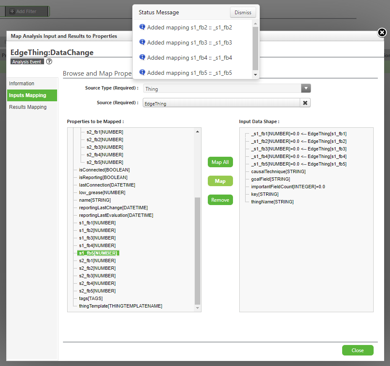Open the Source Type dropdown
Viewport: 390px width, 366px height.
(x=306, y=88)
